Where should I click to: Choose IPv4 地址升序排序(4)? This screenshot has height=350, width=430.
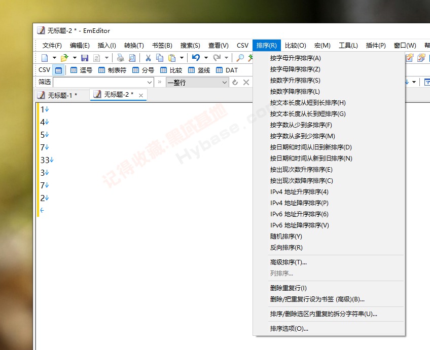coord(329,191)
